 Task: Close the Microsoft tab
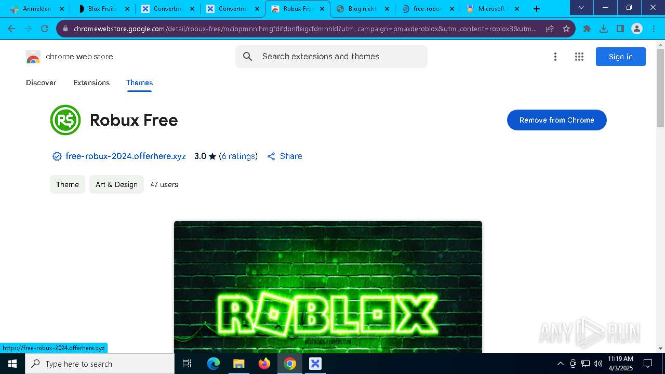[517, 9]
